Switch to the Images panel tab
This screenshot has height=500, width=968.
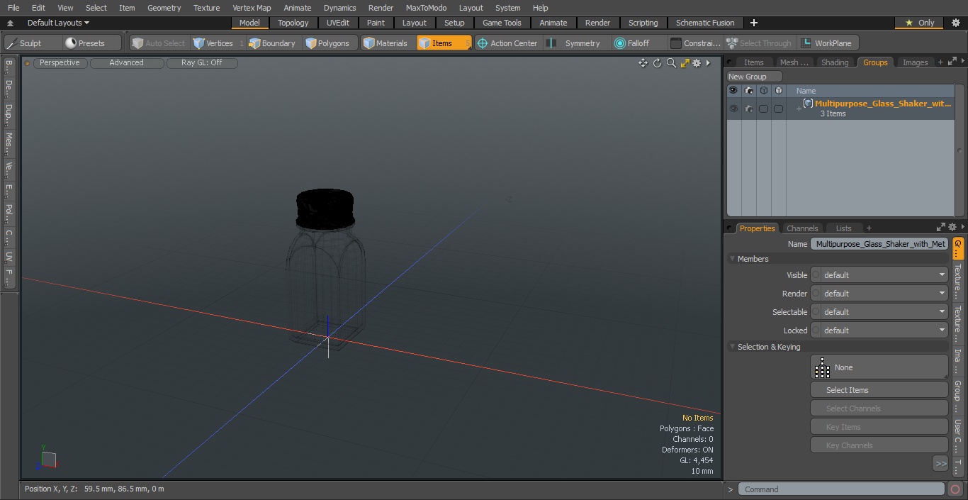click(x=915, y=62)
